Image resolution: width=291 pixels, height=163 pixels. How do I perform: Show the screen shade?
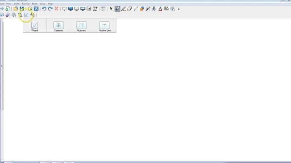point(65,9)
